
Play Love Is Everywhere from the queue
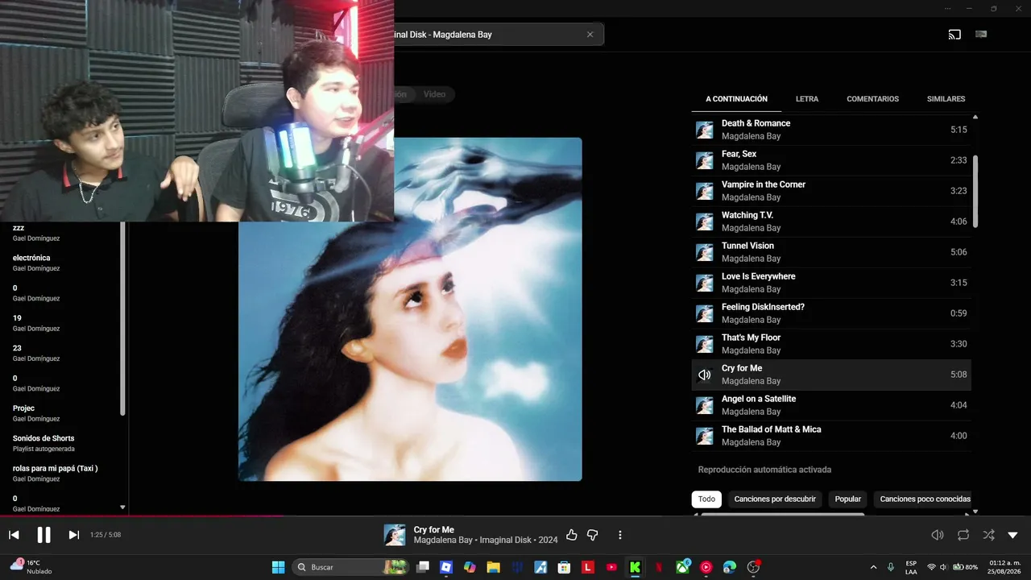click(831, 283)
